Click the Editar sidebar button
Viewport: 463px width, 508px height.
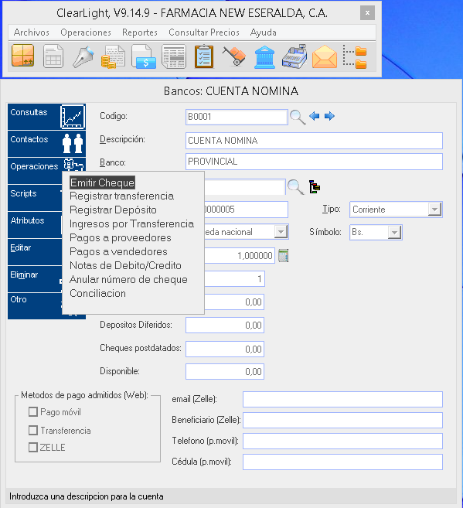[35, 252]
